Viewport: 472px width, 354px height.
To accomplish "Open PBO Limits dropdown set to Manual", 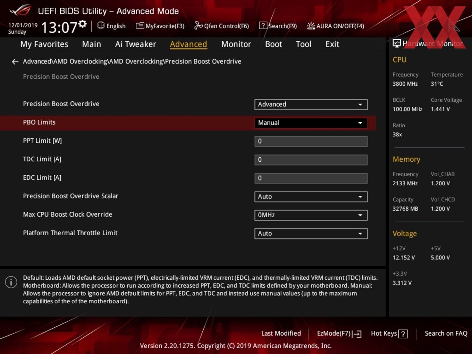I will coord(311,123).
